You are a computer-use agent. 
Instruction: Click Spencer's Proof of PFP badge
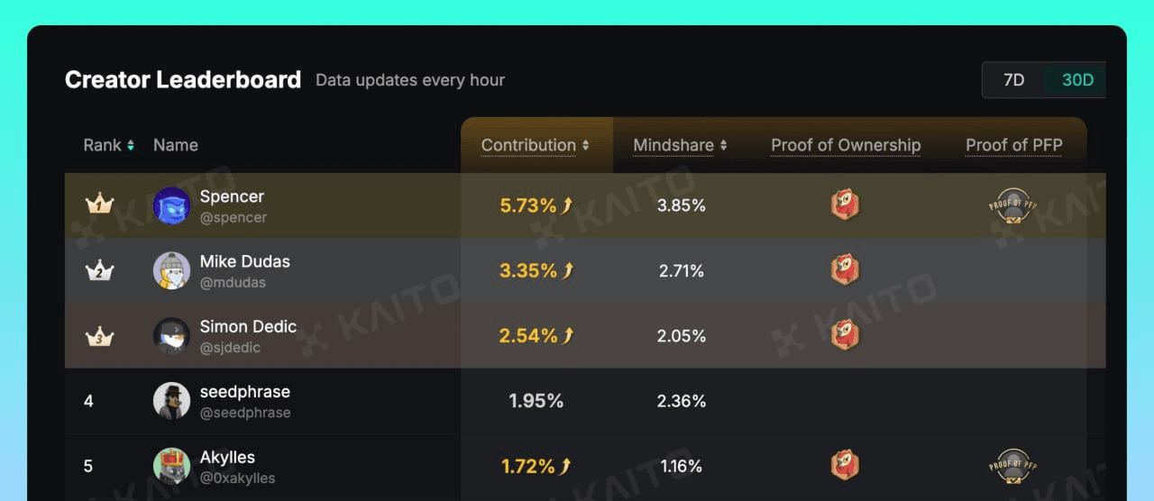pyautogui.click(x=1013, y=206)
